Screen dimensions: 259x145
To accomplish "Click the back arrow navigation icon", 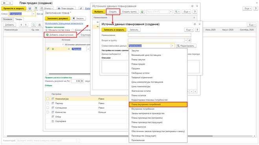I will 4,3.
